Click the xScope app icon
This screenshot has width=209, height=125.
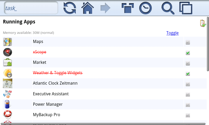[x=8, y=52]
